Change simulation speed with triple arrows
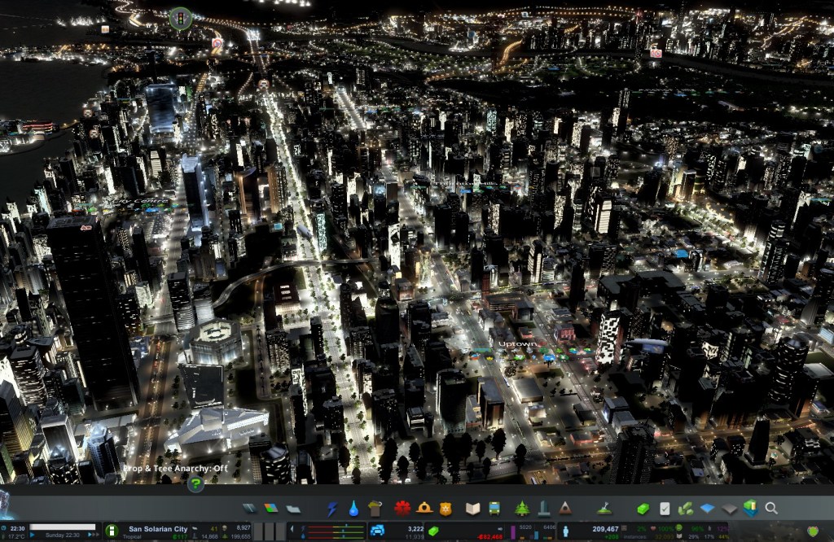The height and width of the screenshot is (542, 834). [x=94, y=535]
